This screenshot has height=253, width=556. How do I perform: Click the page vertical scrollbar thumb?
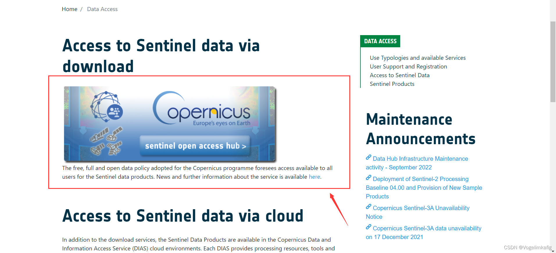[x=553, y=62]
